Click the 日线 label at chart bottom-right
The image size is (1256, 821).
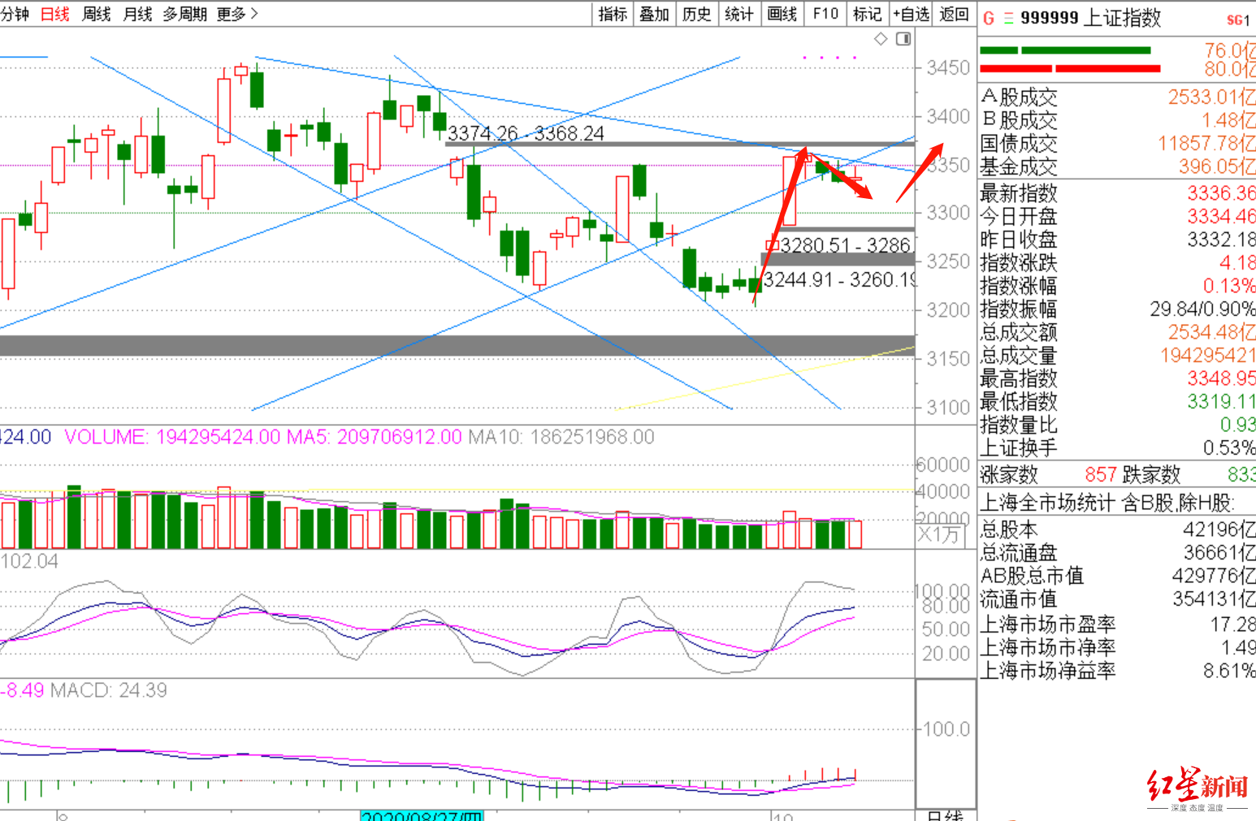946,815
